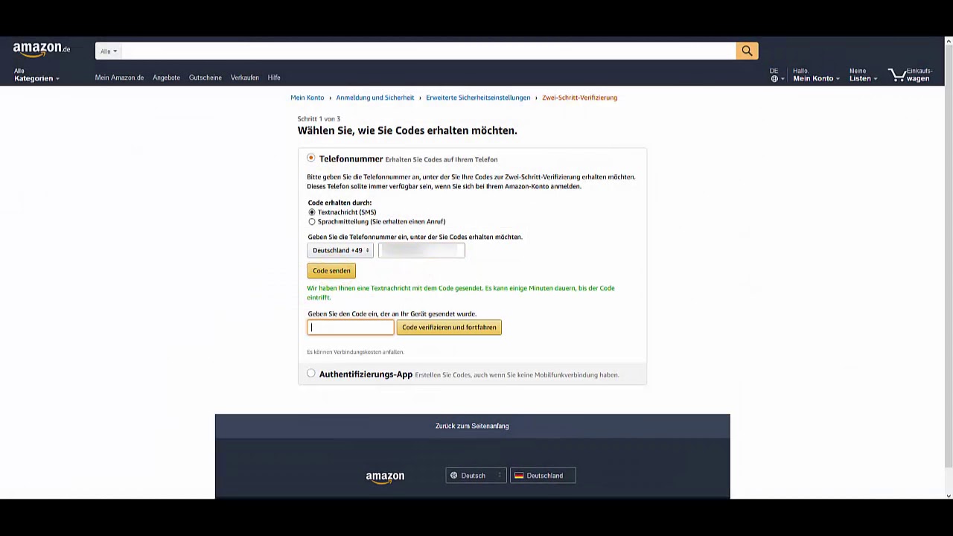Click the scrollbar down arrow

(949, 496)
